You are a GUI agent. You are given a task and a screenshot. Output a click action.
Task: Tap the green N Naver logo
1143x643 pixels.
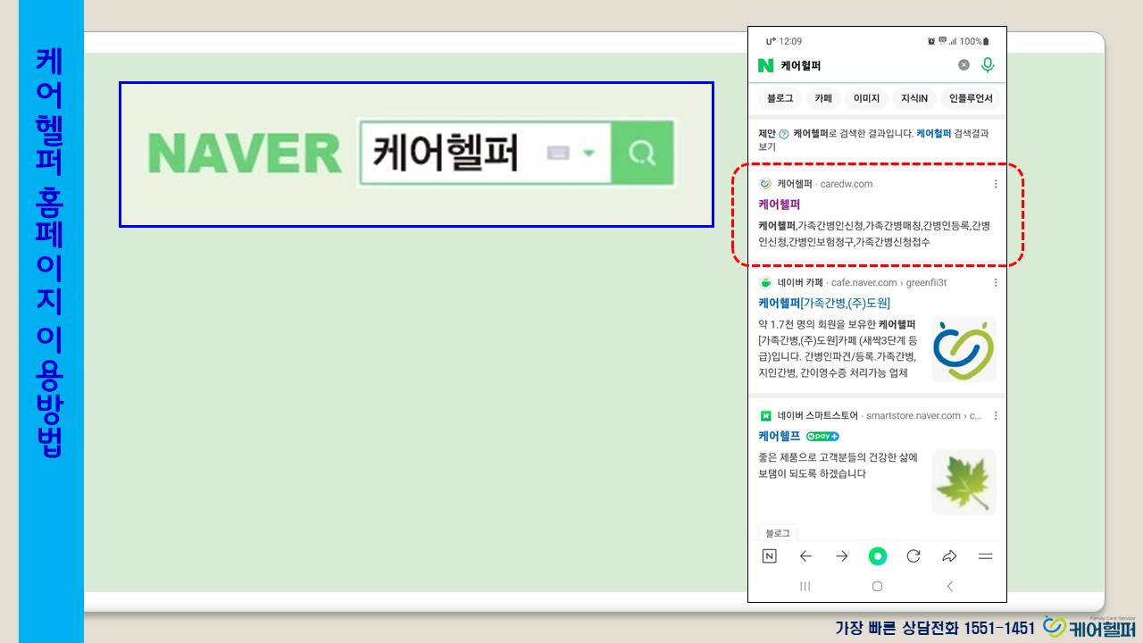[765, 65]
